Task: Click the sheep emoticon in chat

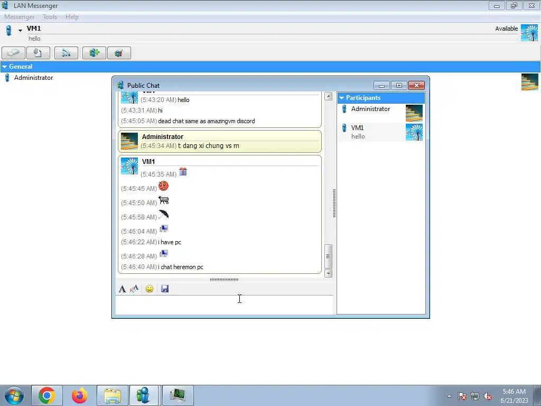Action: (x=164, y=200)
